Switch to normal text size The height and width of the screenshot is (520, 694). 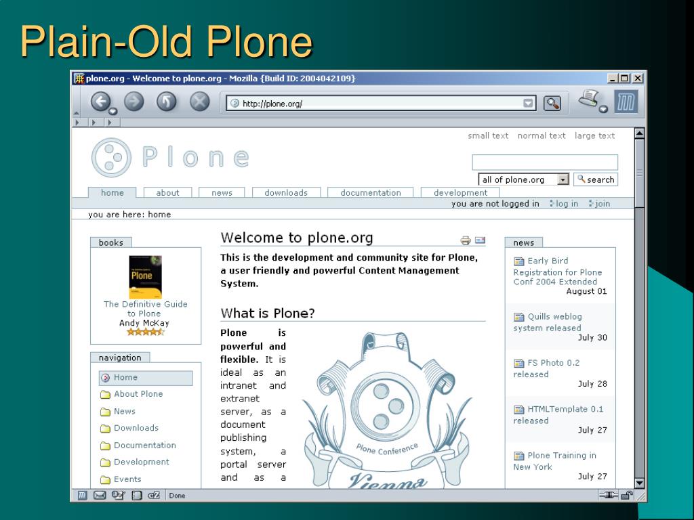(x=542, y=135)
